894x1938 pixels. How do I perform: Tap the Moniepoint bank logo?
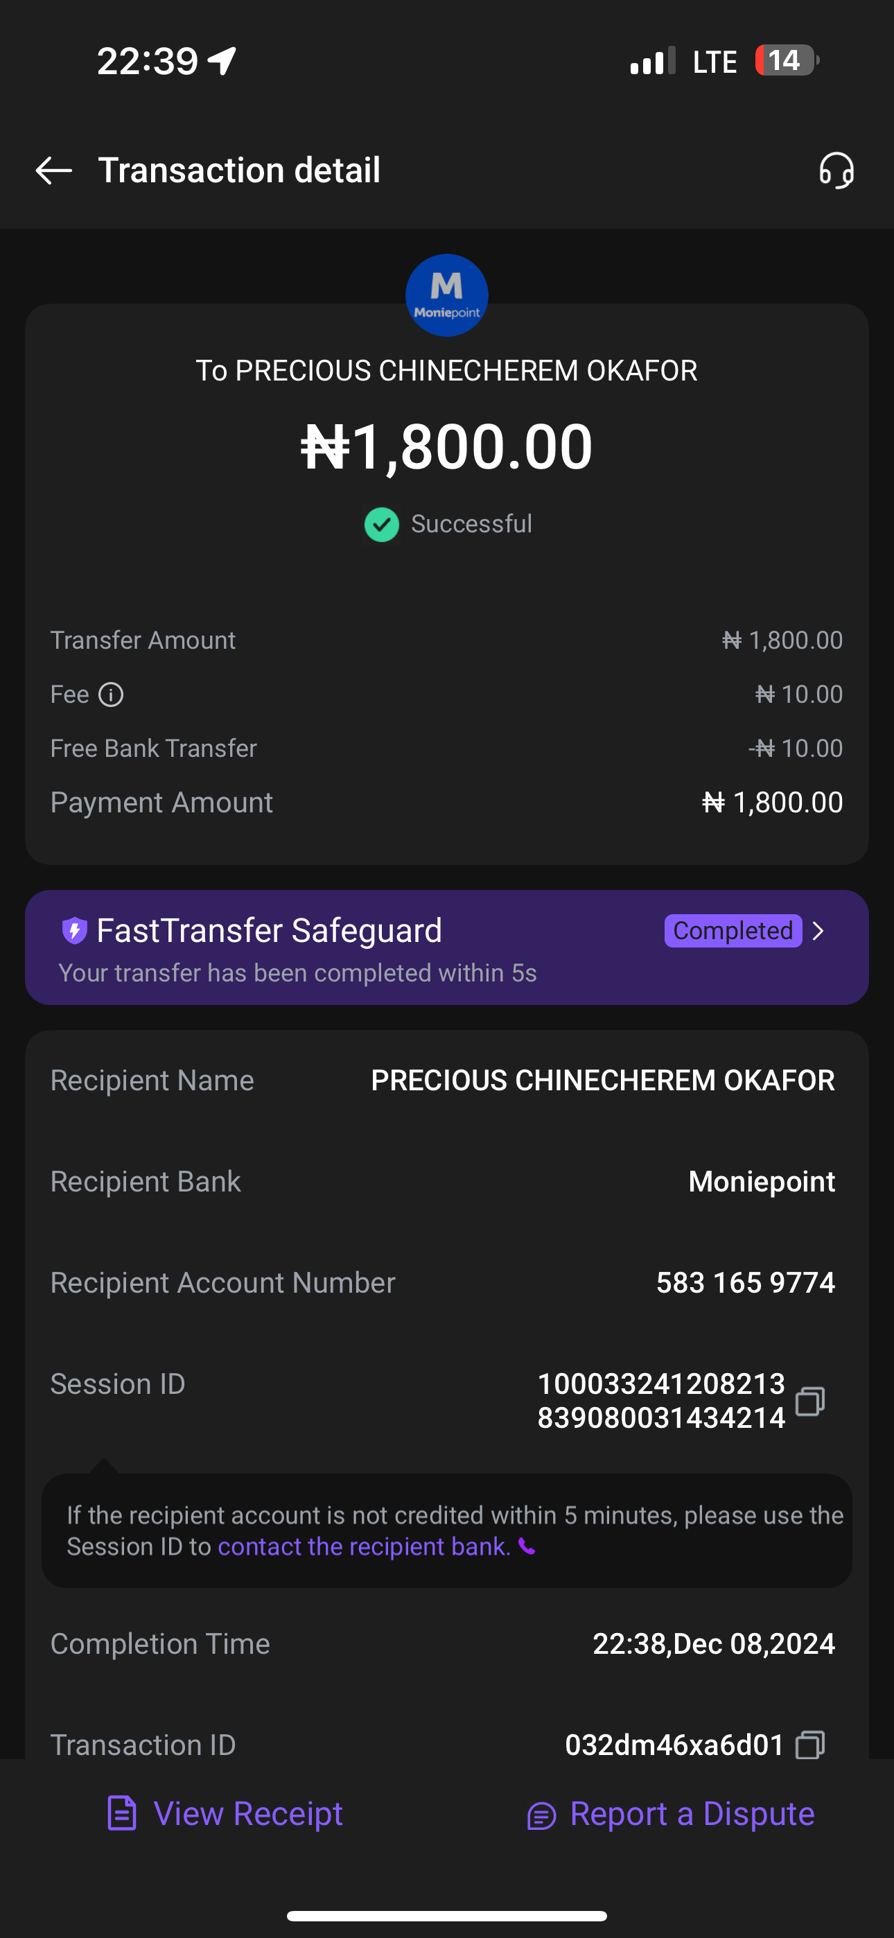click(x=447, y=295)
